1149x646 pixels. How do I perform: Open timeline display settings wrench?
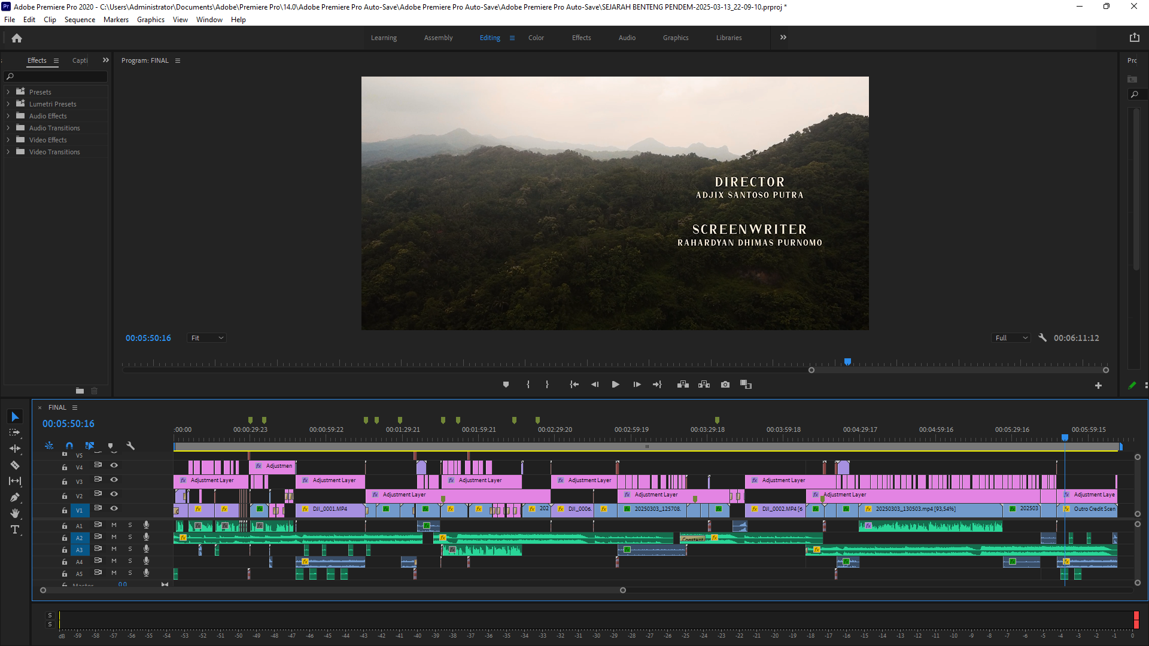click(x=130, y=446)
